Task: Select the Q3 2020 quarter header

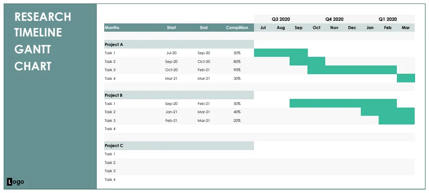Action: point(280,19)
